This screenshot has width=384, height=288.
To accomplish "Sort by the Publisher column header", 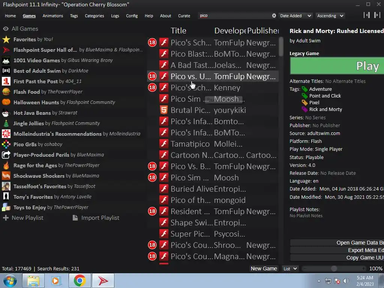I will [263, 31].
